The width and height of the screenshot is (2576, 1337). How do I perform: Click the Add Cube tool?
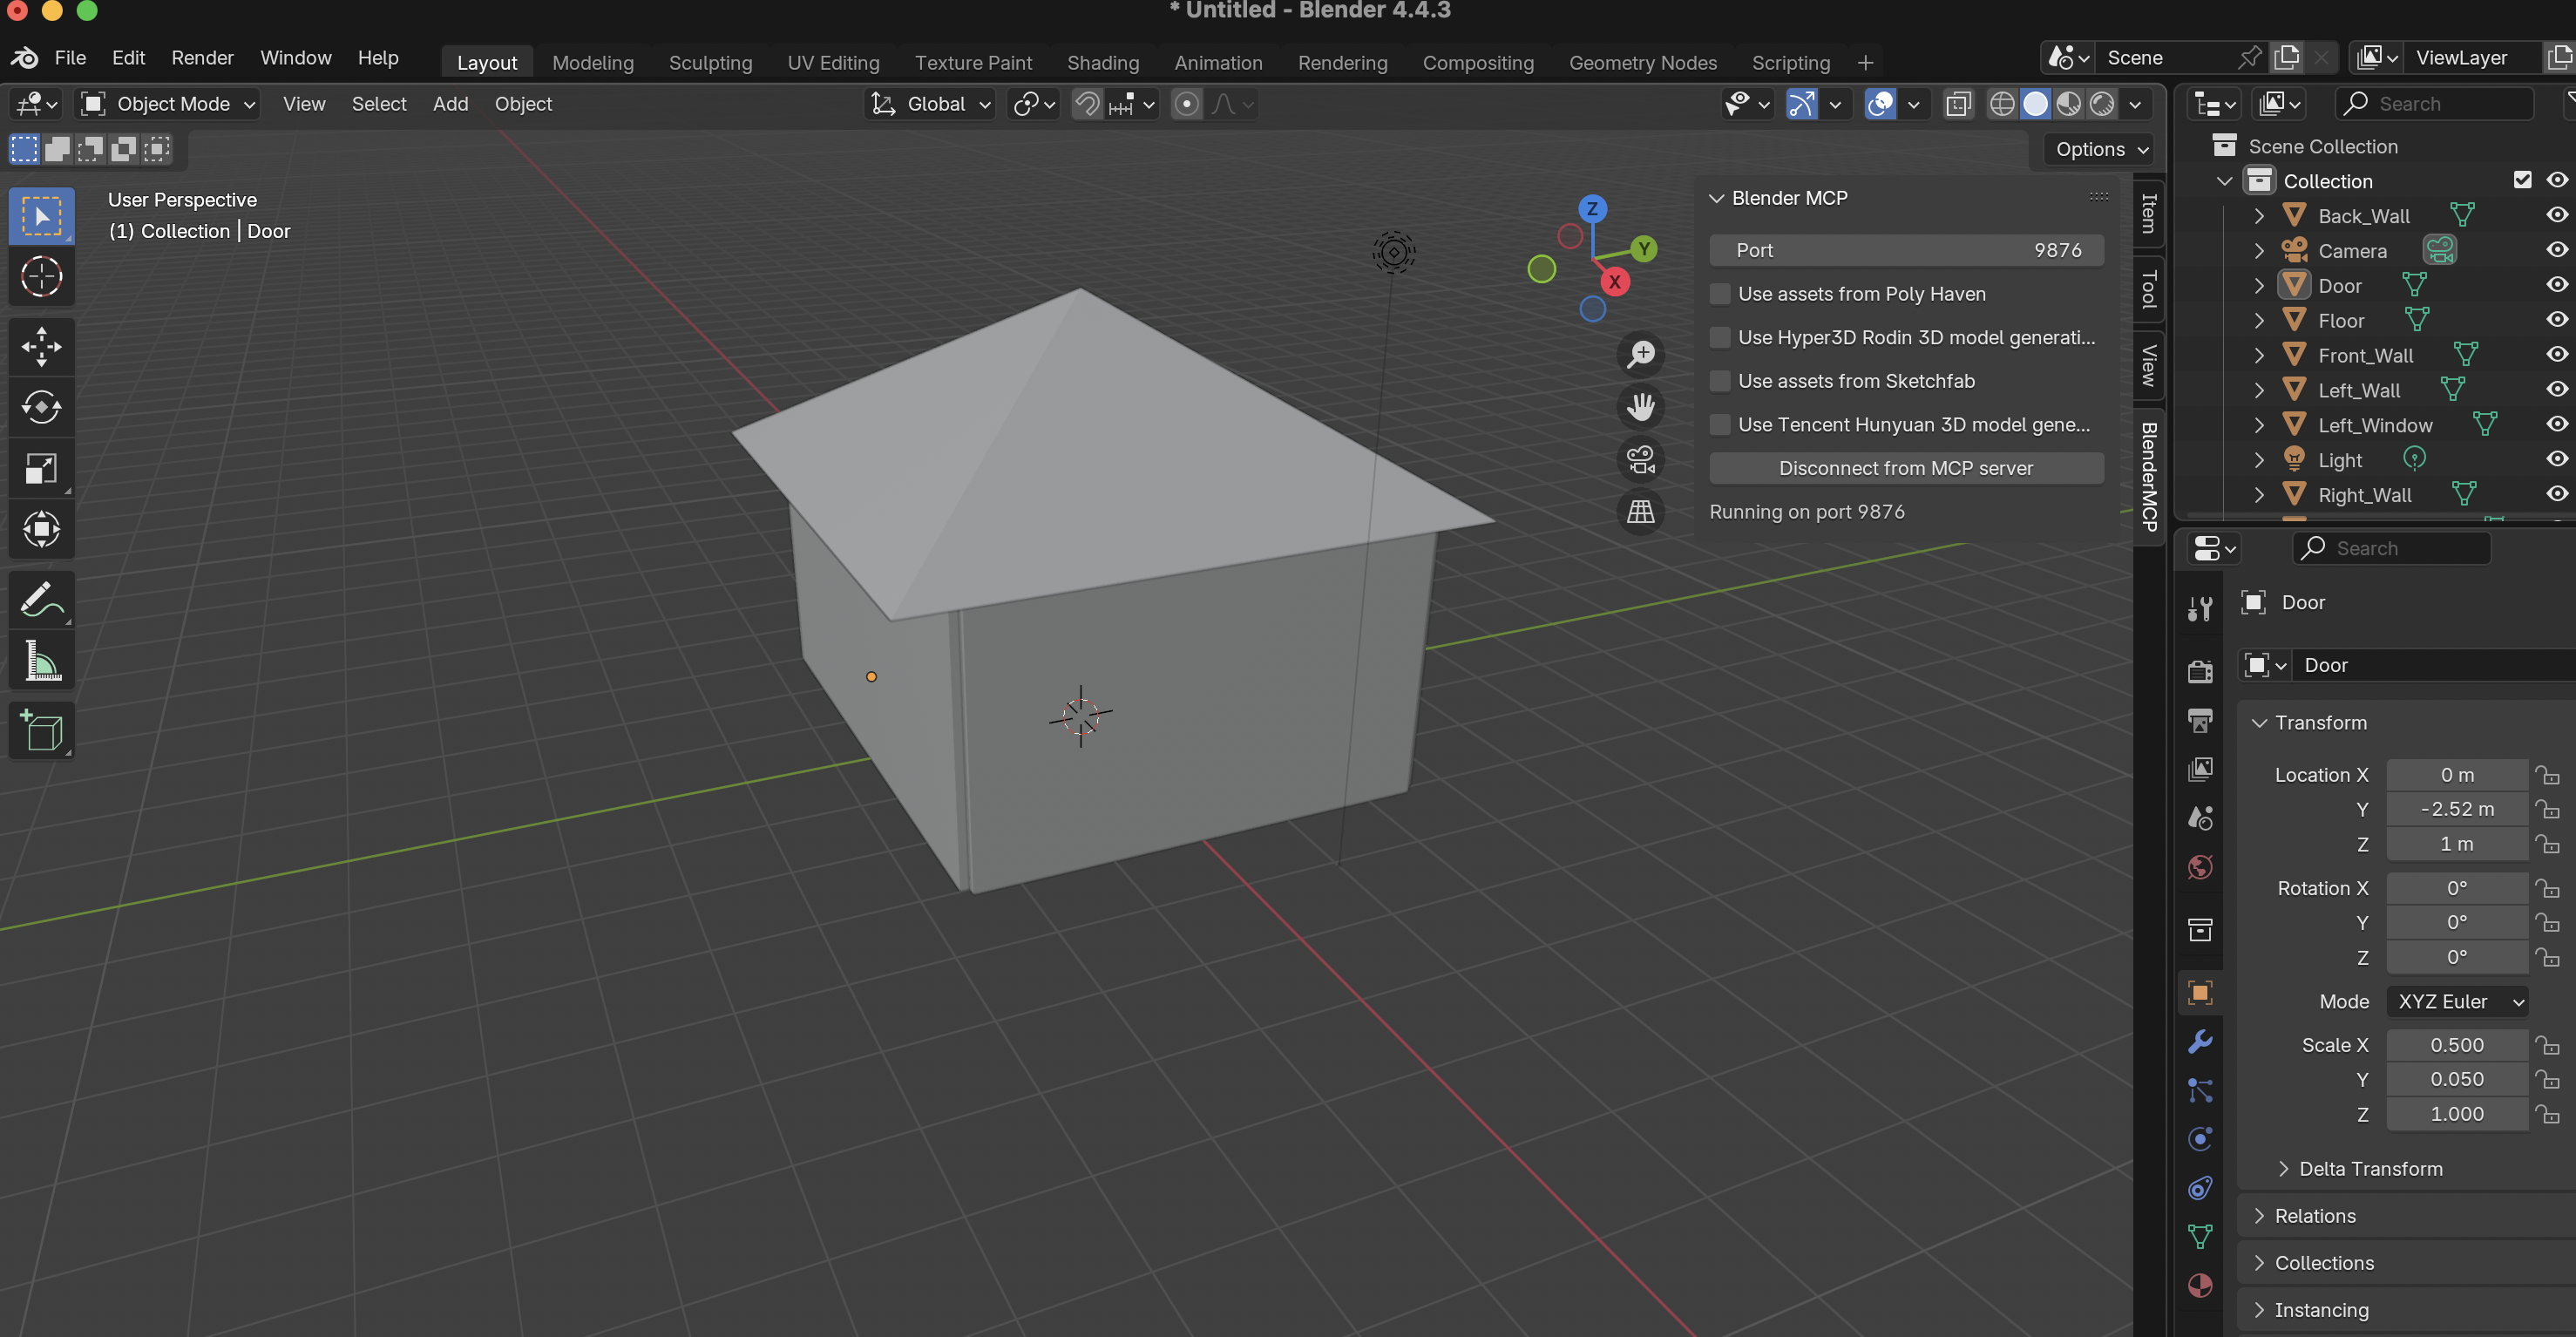pos(41,731)
